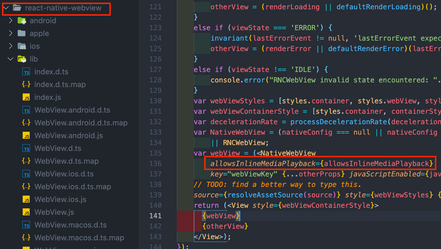Click the braces icon beside WebView.d.ts.map
441x249 pixels.
click(x=26, y=161)
